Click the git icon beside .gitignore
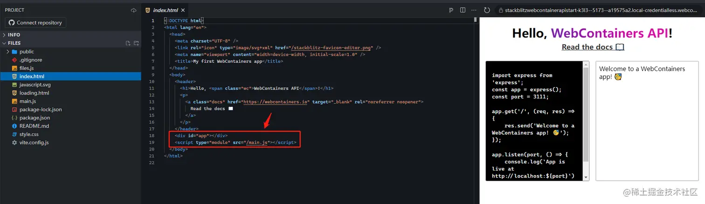The width and height of the screenshot is (705, 204). [14, 60]
